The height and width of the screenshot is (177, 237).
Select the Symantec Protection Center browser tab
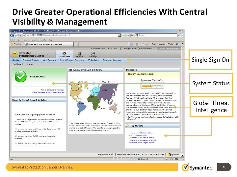(49, 44)
